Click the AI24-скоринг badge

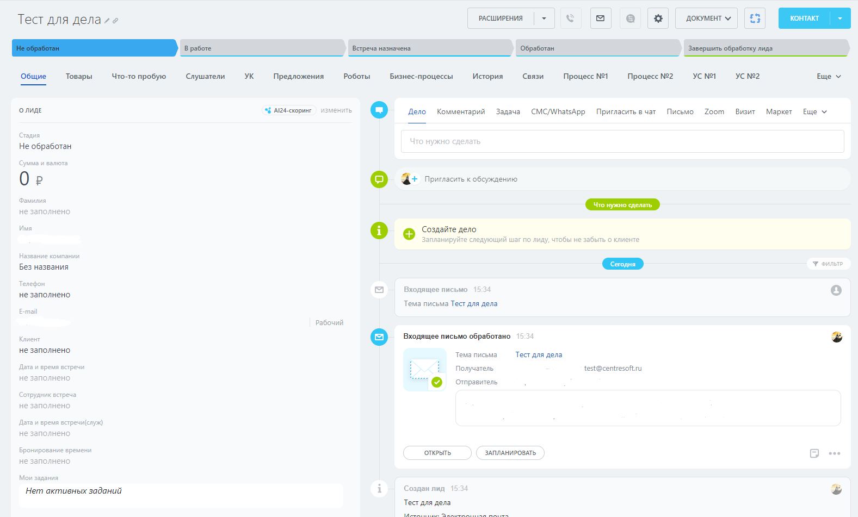click(289, 110)
